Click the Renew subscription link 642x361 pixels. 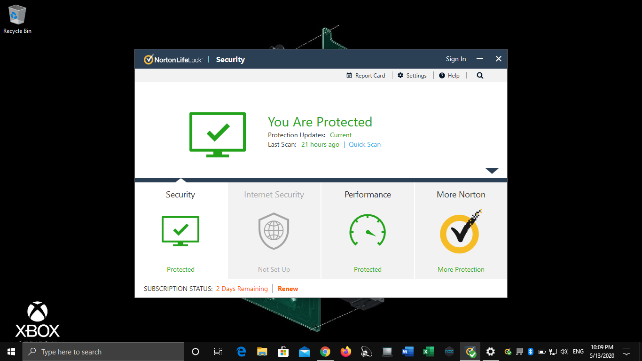pyautogui.click(x=288, y=289)
